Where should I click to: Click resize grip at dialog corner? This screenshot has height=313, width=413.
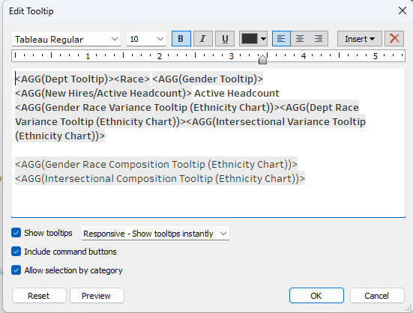point(409,309)
